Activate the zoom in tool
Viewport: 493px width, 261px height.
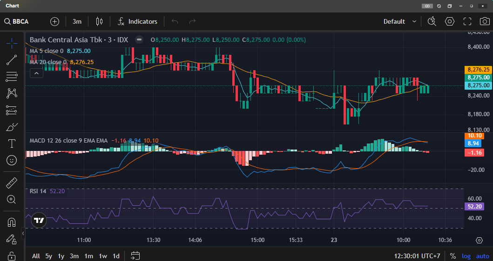pyautogui.click(x=12, y=200)
